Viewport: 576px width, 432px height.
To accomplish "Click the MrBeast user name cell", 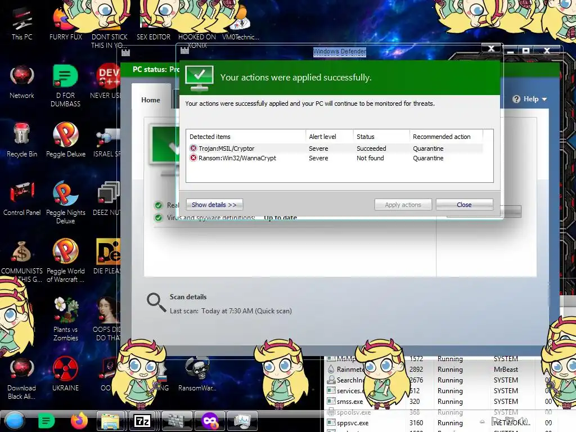I will (x=506, y=370).
